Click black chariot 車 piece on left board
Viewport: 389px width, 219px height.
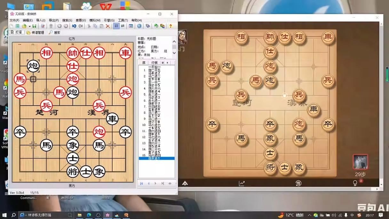[x=112, y=119]
